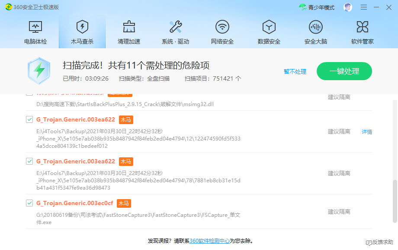Click the lightning shield scan-result icon
398x250 pixels.
(x=39, y=71)
